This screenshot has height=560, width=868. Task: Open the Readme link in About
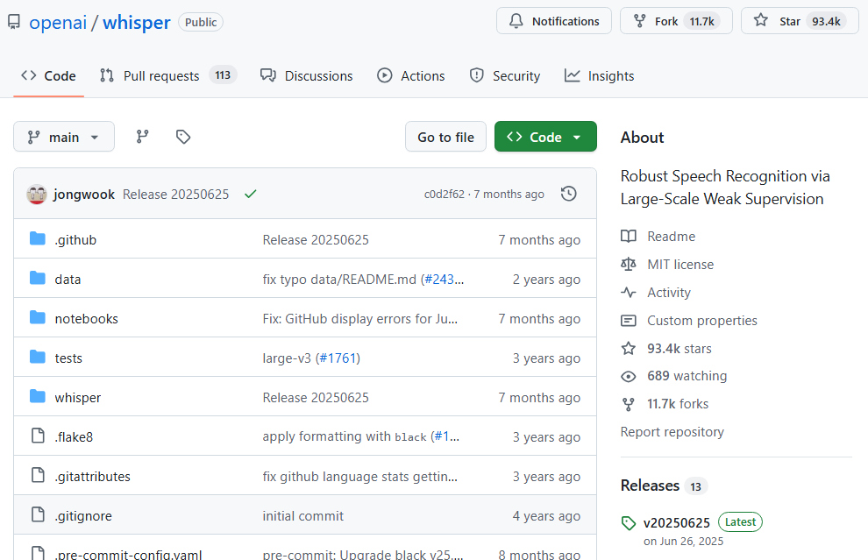coord(671,237)
